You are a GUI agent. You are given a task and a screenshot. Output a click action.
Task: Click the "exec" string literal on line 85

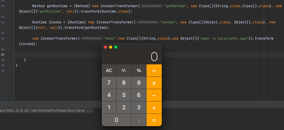110,39
